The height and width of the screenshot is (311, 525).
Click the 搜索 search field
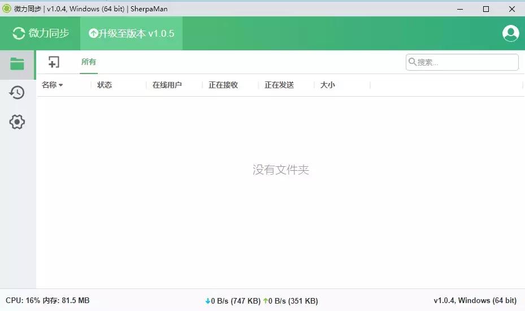coord(462,62)
